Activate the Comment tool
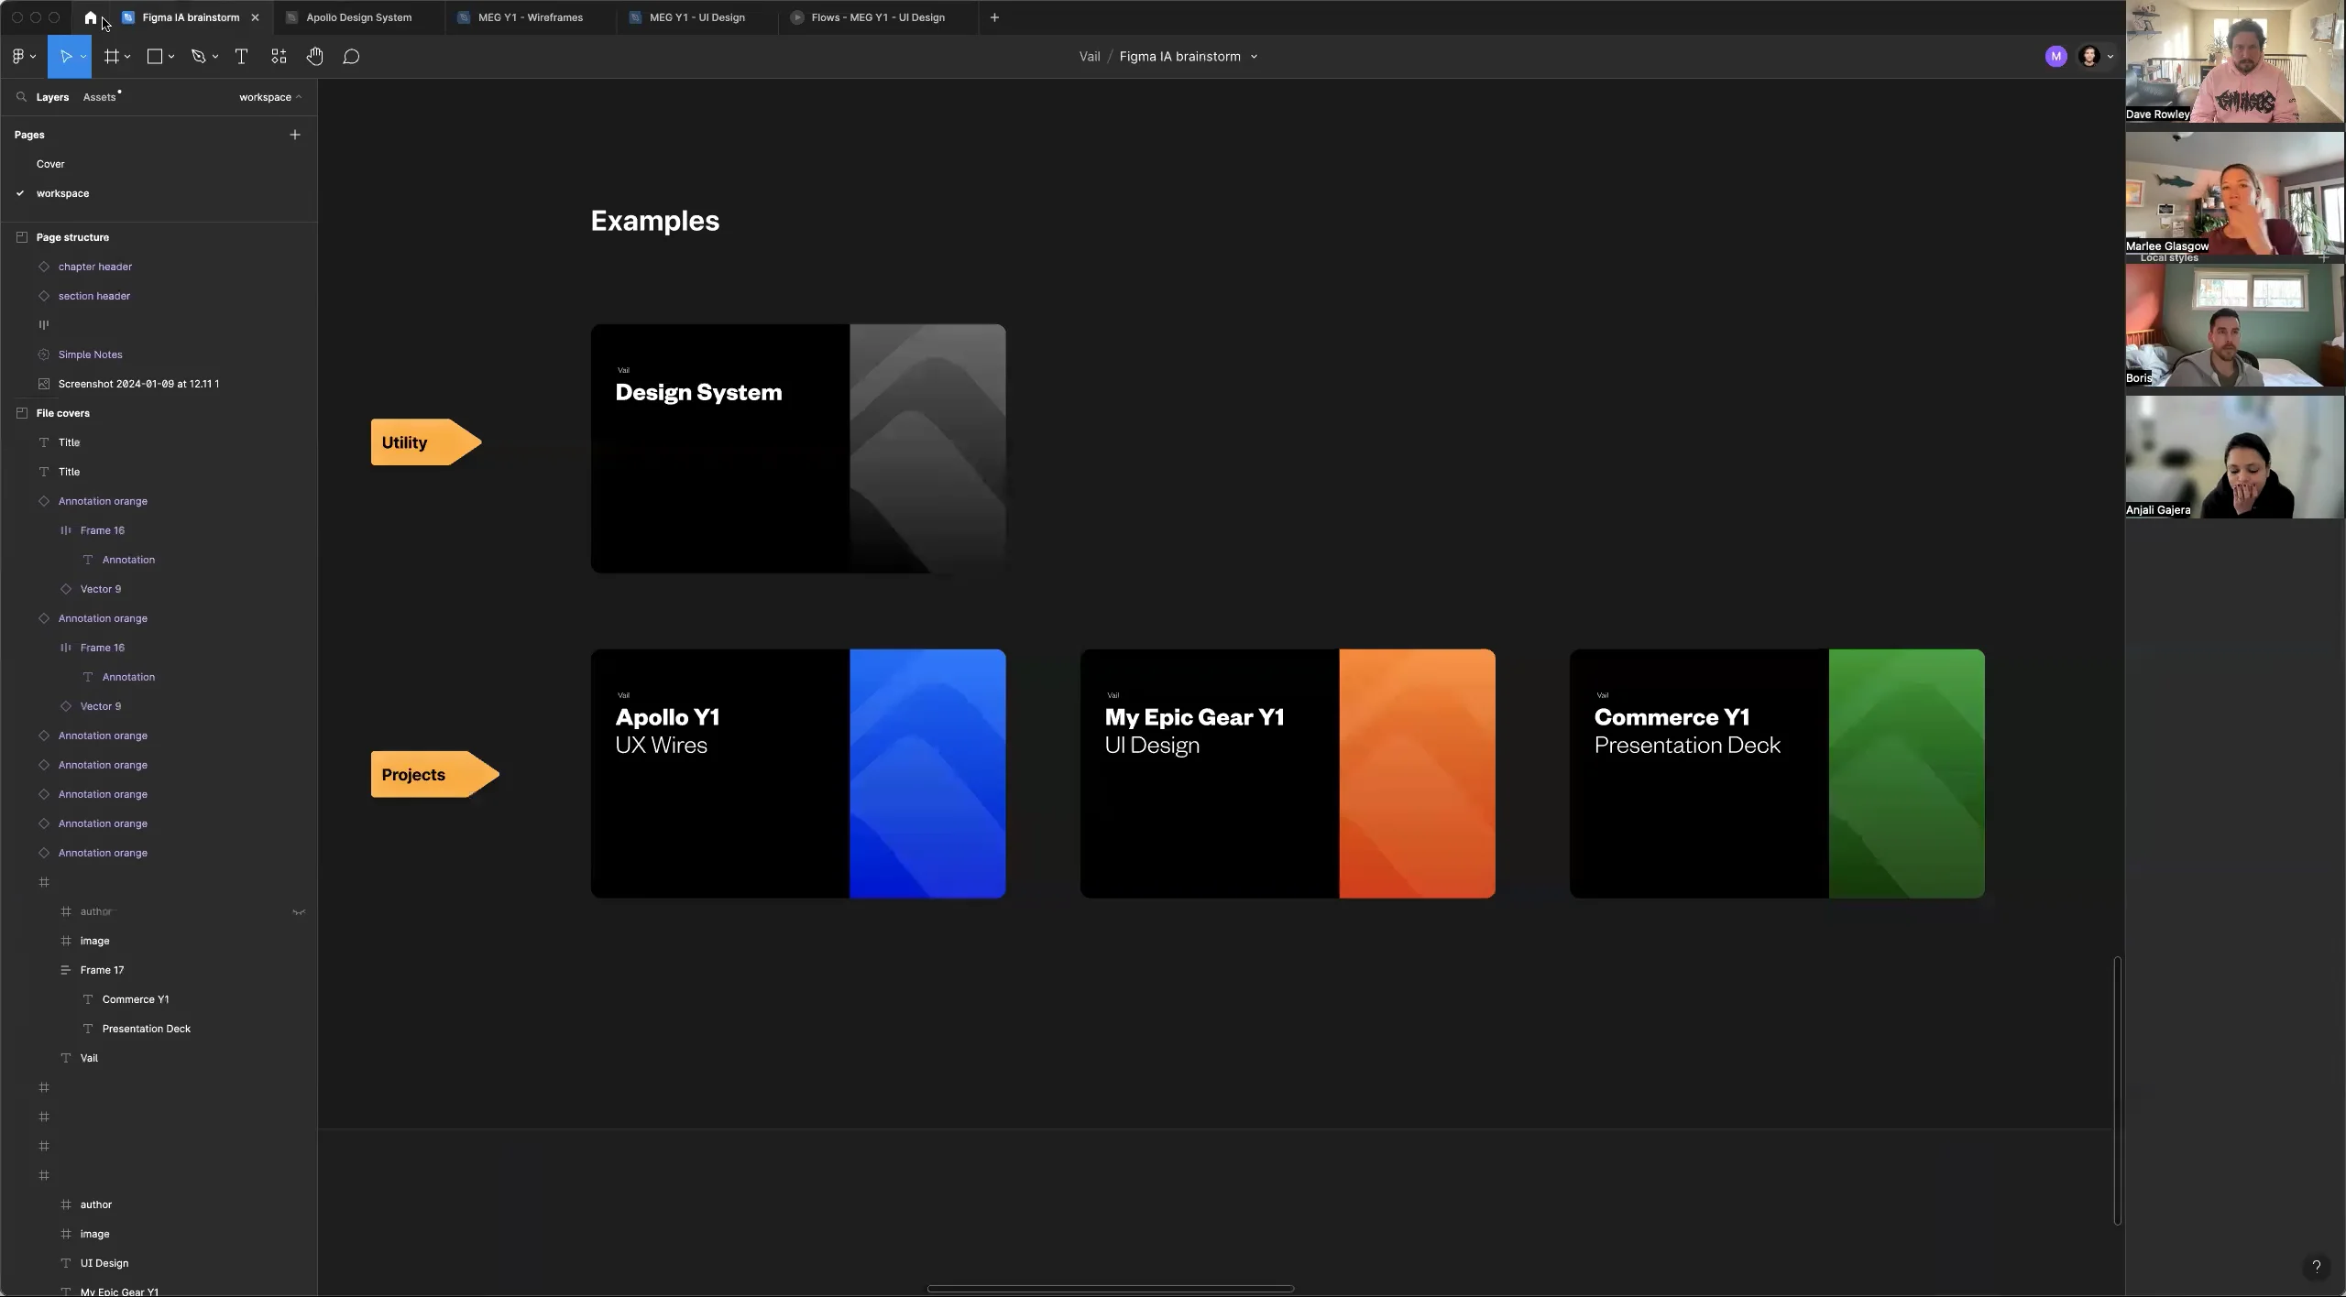2346x1297 pixels. point(351,56)
